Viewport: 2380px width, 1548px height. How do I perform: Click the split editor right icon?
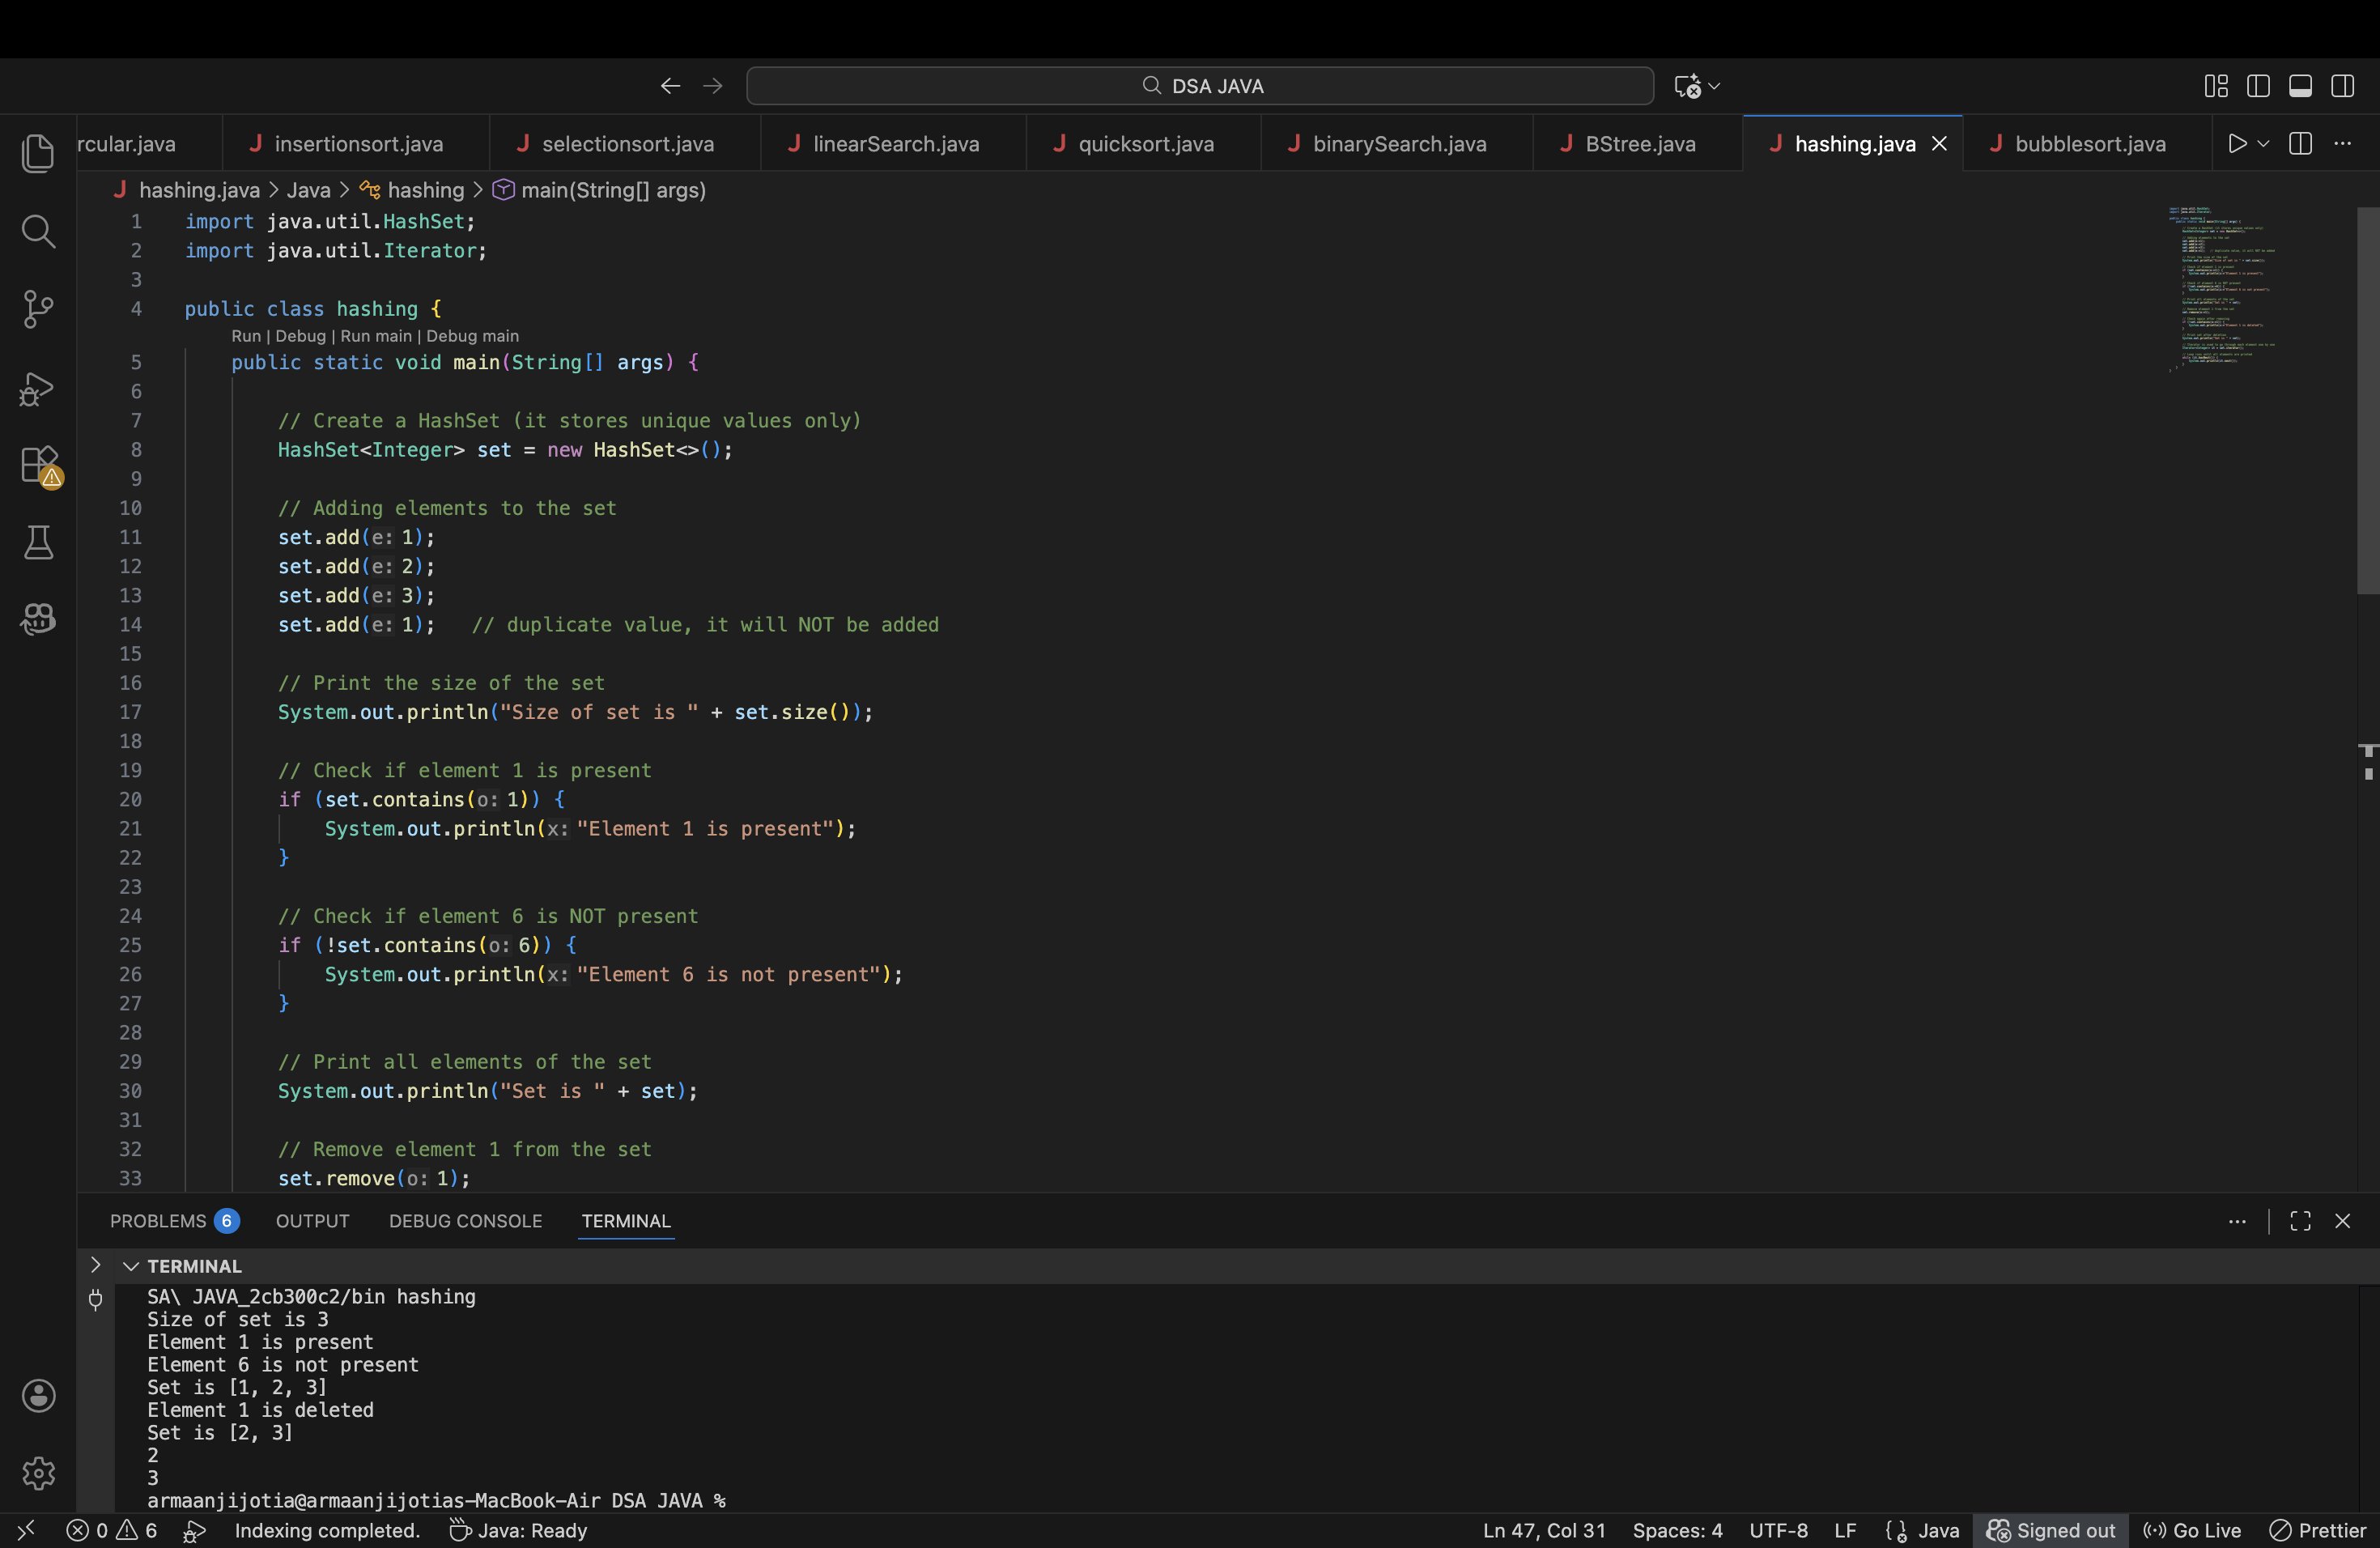[2300, 144]
